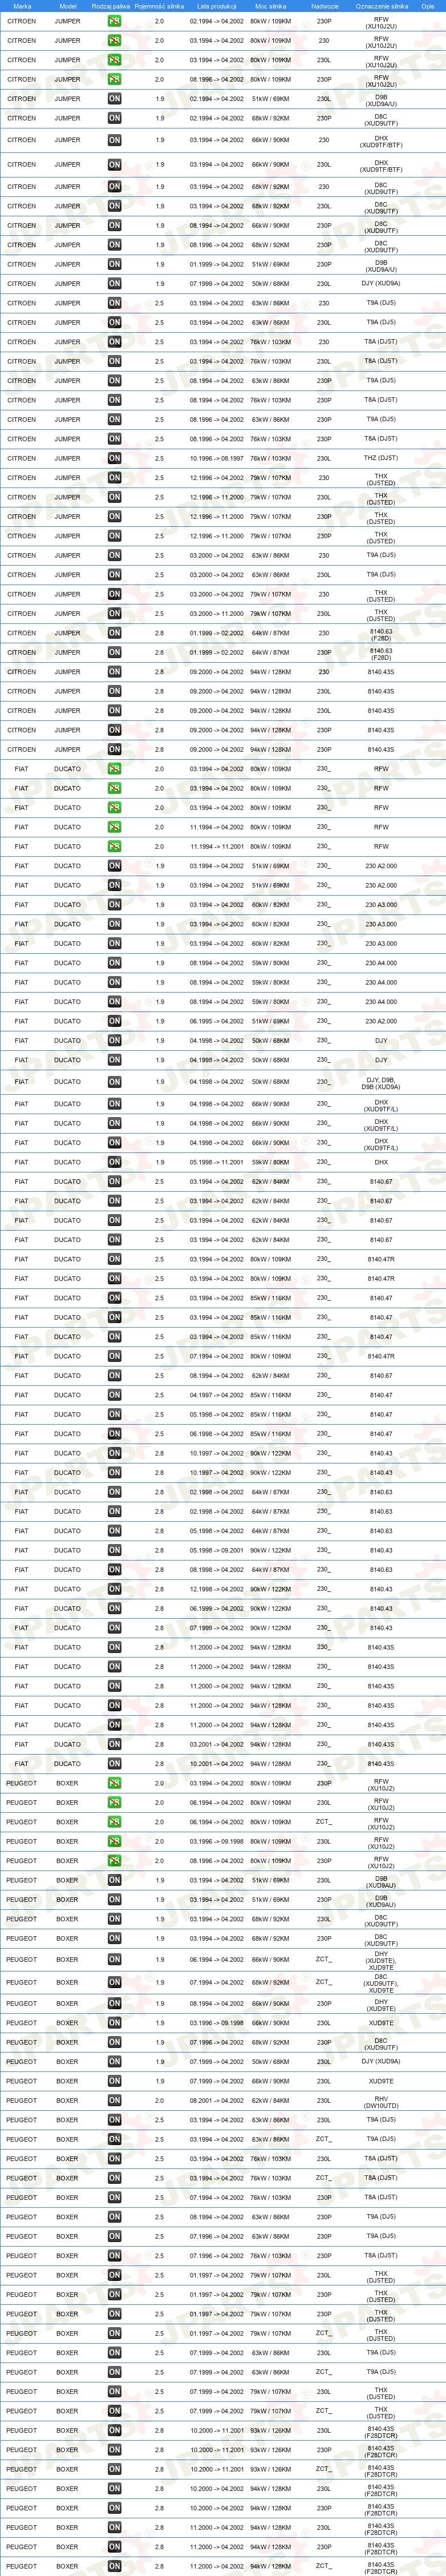Viewport: 446px width, 2576px height.
Task: Click the Lata produkcji column header
Action: [217, 6]
